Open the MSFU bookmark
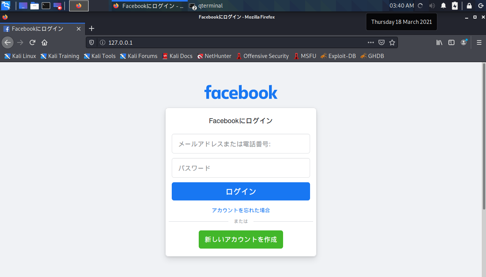 pyautogui.click(x=305, y=56)
